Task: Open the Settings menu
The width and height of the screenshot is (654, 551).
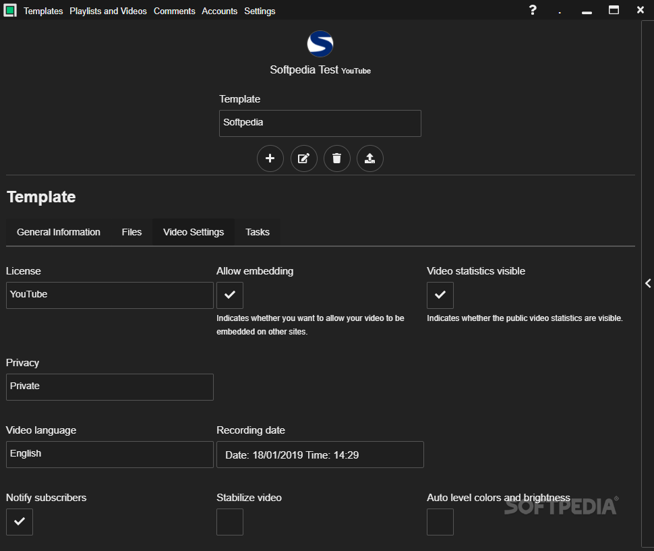Action: tap(260, 11)
